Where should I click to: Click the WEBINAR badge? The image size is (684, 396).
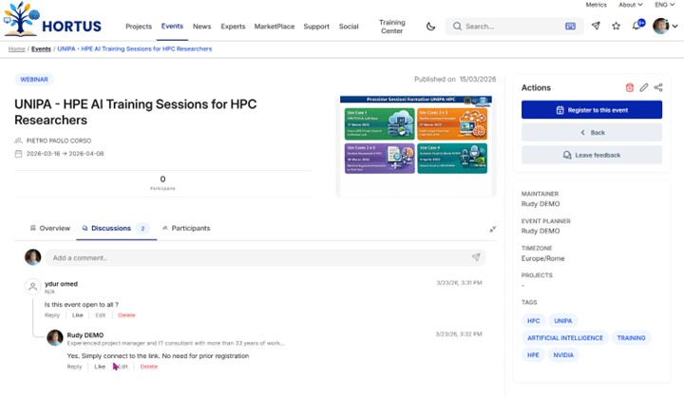point(34,80)
